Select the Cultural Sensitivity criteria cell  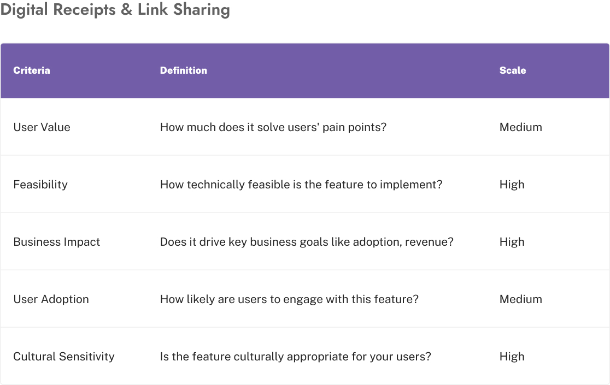click(x=64, y=357)
